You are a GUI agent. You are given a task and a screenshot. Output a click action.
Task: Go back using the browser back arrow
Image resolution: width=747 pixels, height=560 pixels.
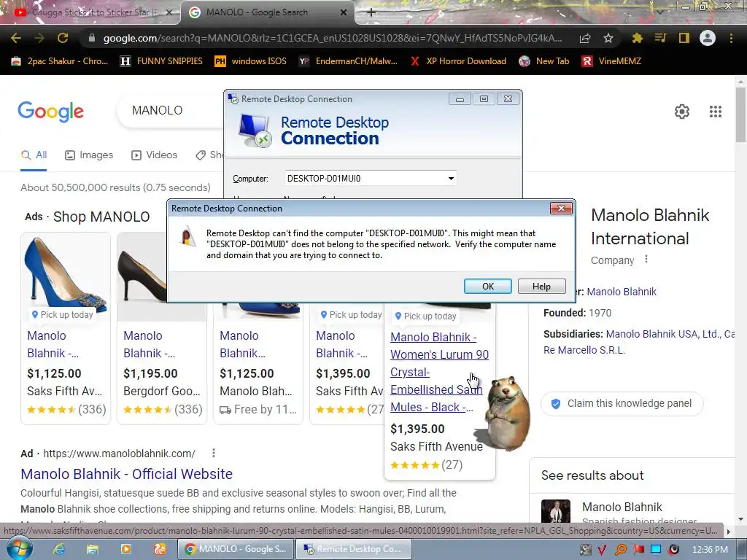pyautogui.click(x=16, y=38)
